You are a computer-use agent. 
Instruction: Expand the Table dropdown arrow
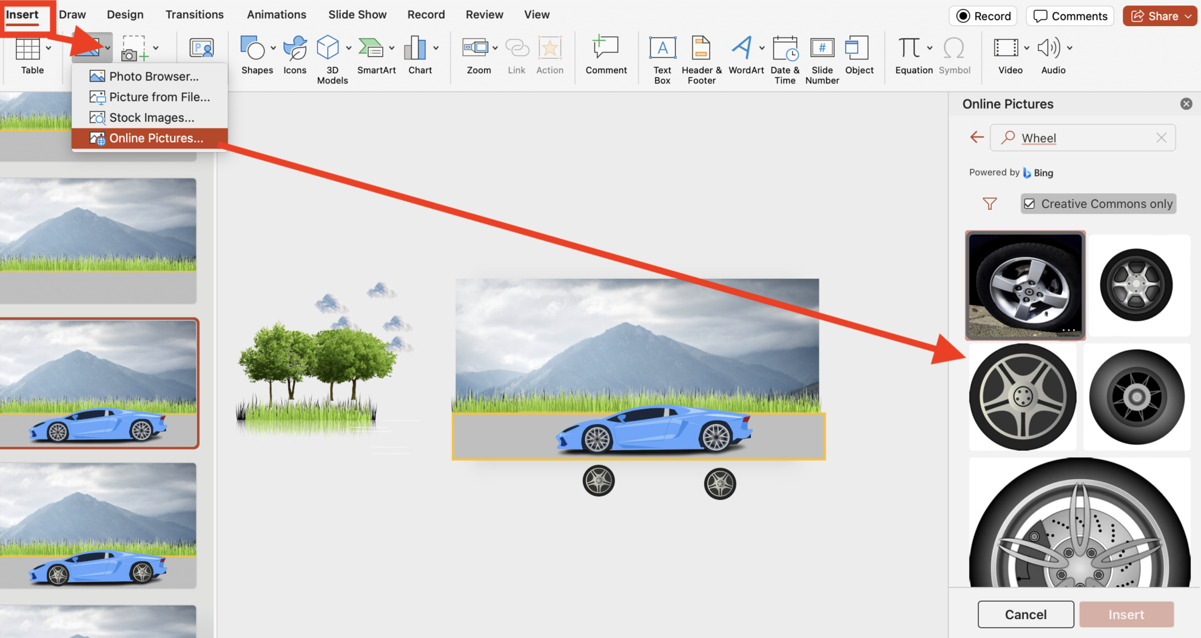coord(49,48)
